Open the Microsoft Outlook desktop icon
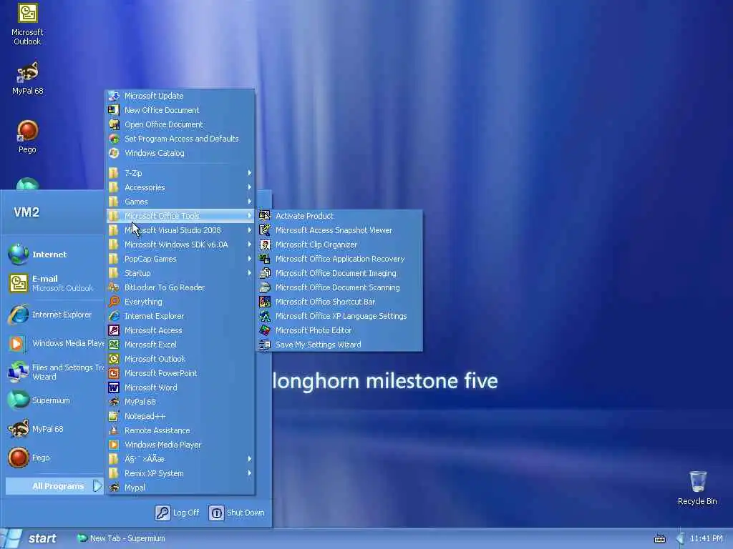 click(x=28, y=24)
